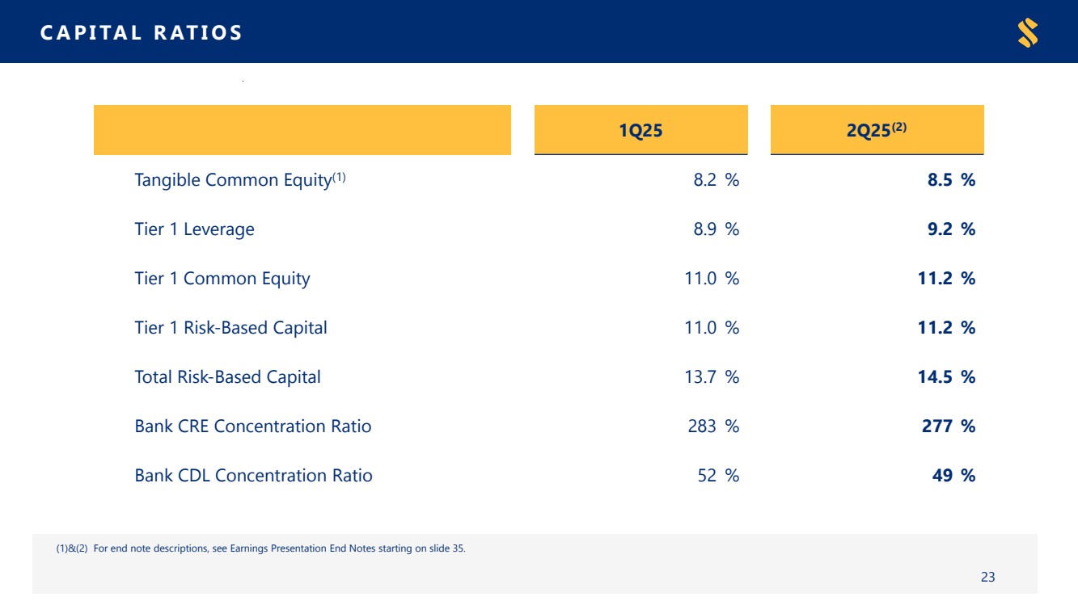This screenshot has width=1078, height=605.
Task: Click the Bank CDL Concentration Ratio label
Action: pos(253,476)
